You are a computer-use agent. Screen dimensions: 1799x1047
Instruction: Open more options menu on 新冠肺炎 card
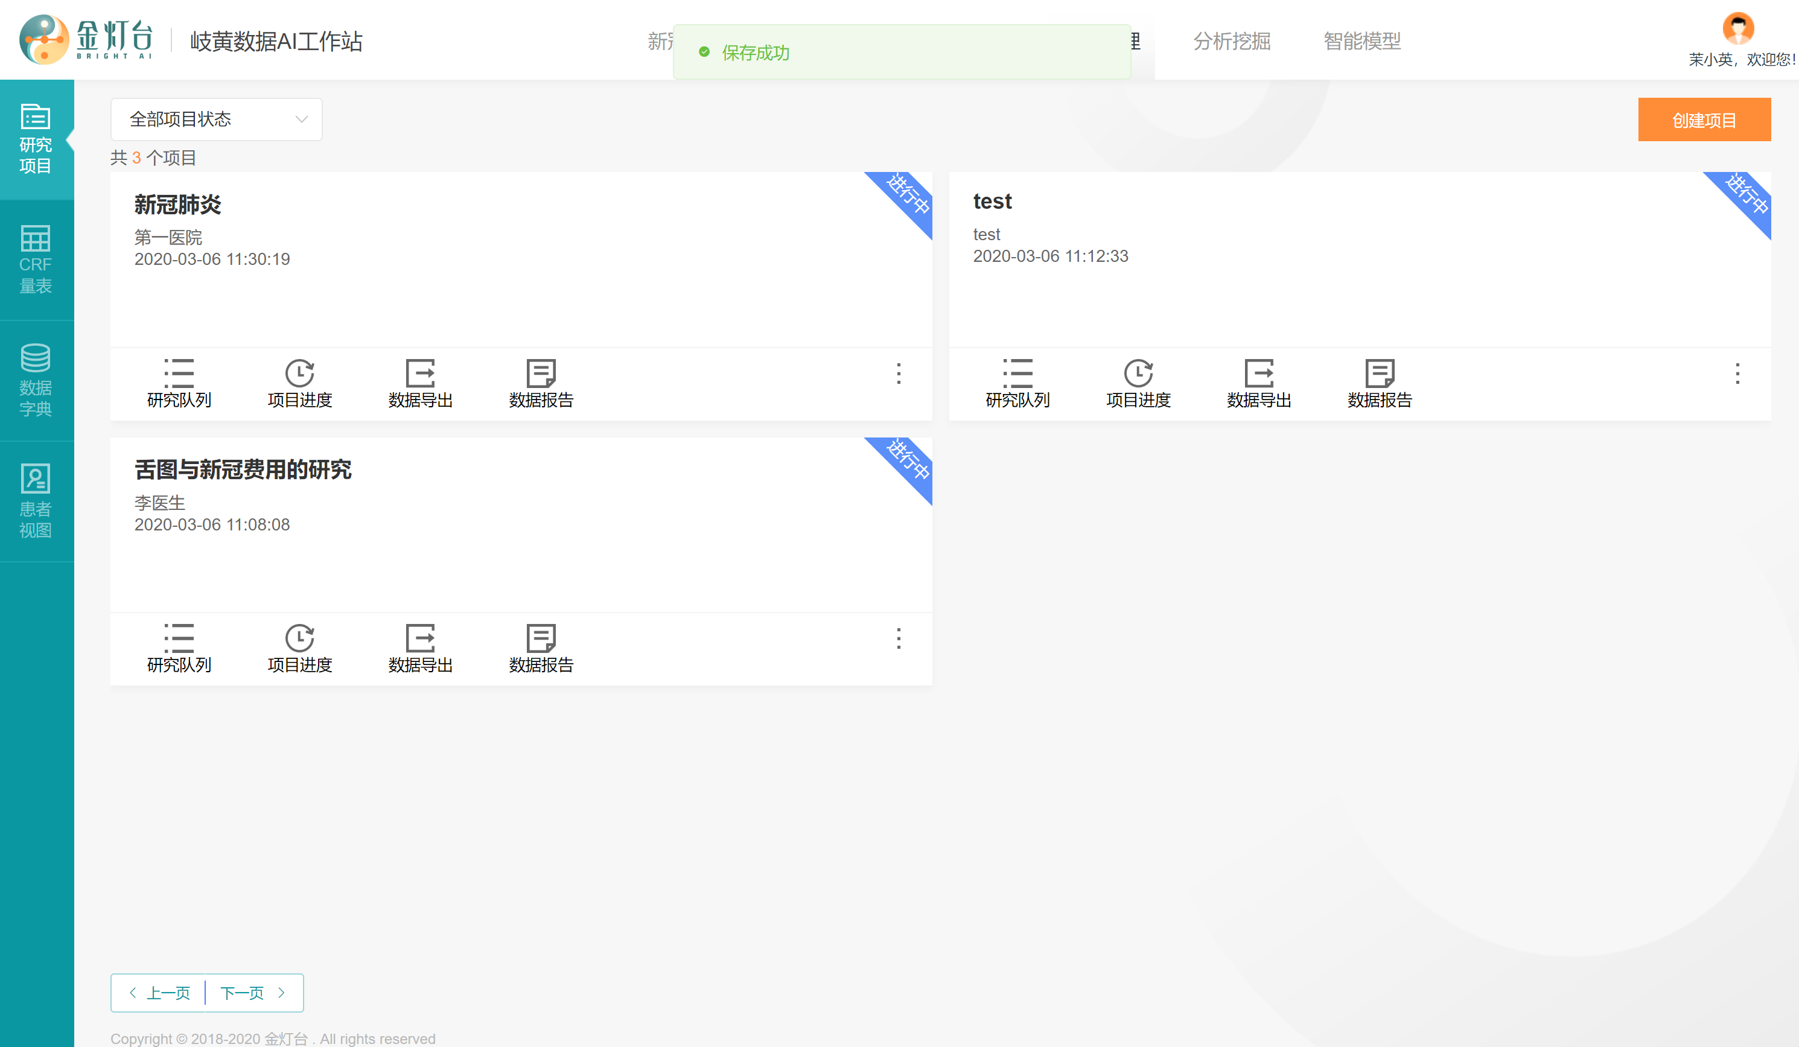tap(898, 374)
